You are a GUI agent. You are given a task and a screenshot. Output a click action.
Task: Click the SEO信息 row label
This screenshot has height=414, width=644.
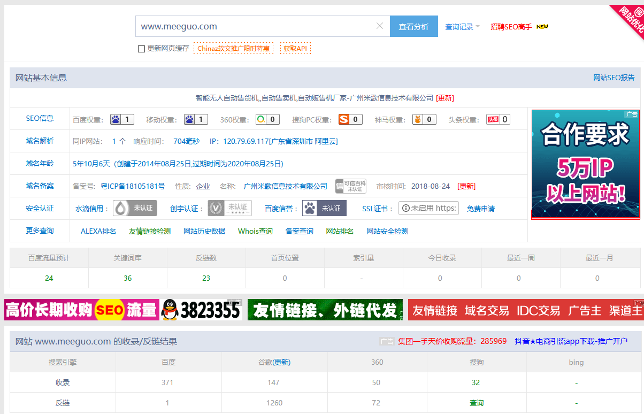[40, 118]
